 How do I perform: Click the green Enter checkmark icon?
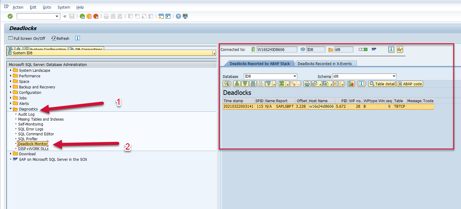[x=10, y=16]
